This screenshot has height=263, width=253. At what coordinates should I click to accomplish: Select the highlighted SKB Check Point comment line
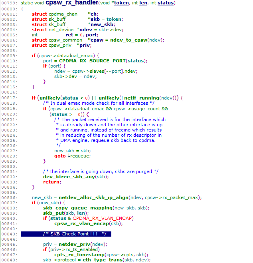[66, 234]
